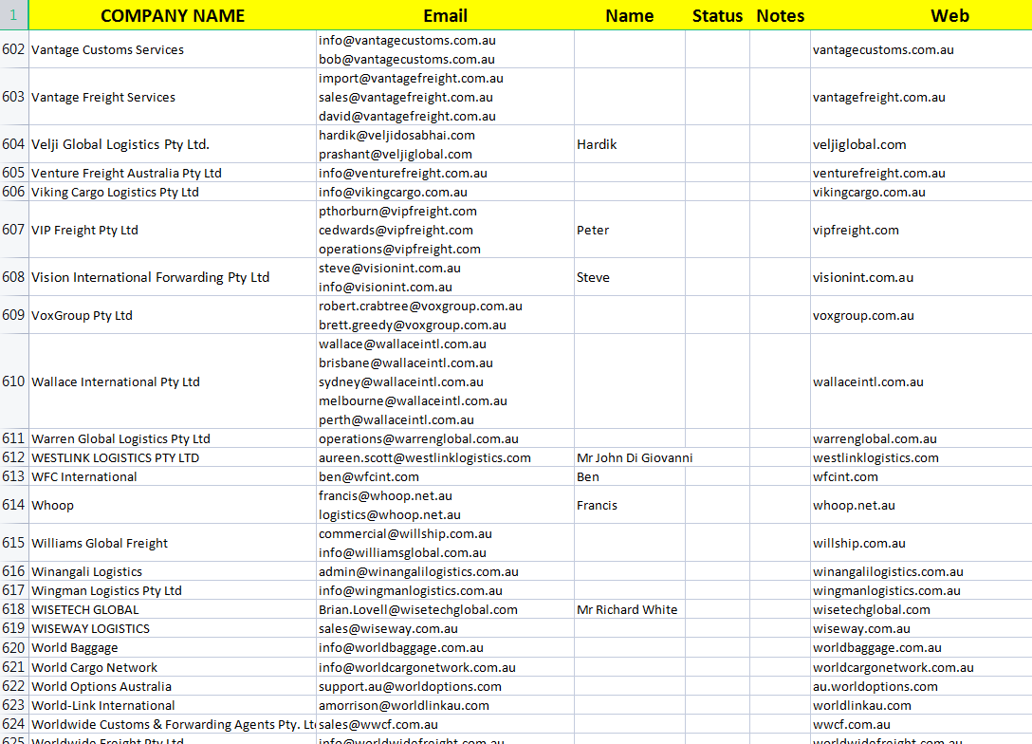The height and width of the screenshot is (744, 1032).
Task: Click the Name column header cell
Action: pos(629,15)
